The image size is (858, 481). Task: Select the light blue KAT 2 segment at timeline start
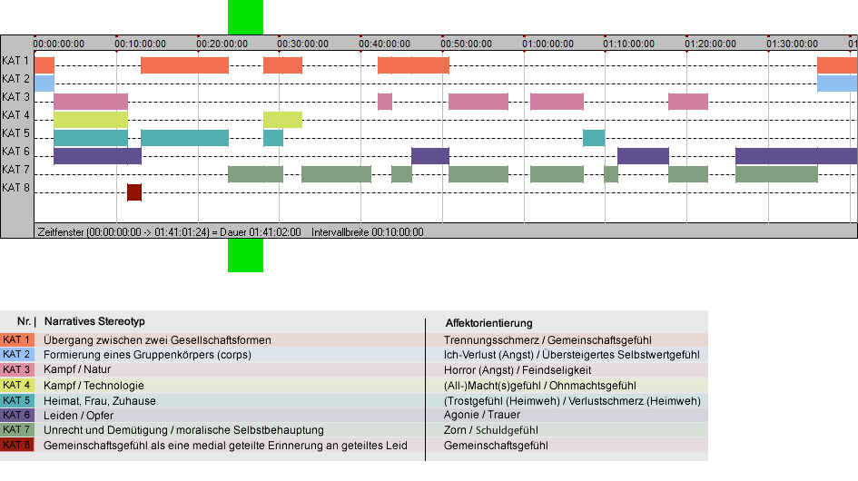44,83
